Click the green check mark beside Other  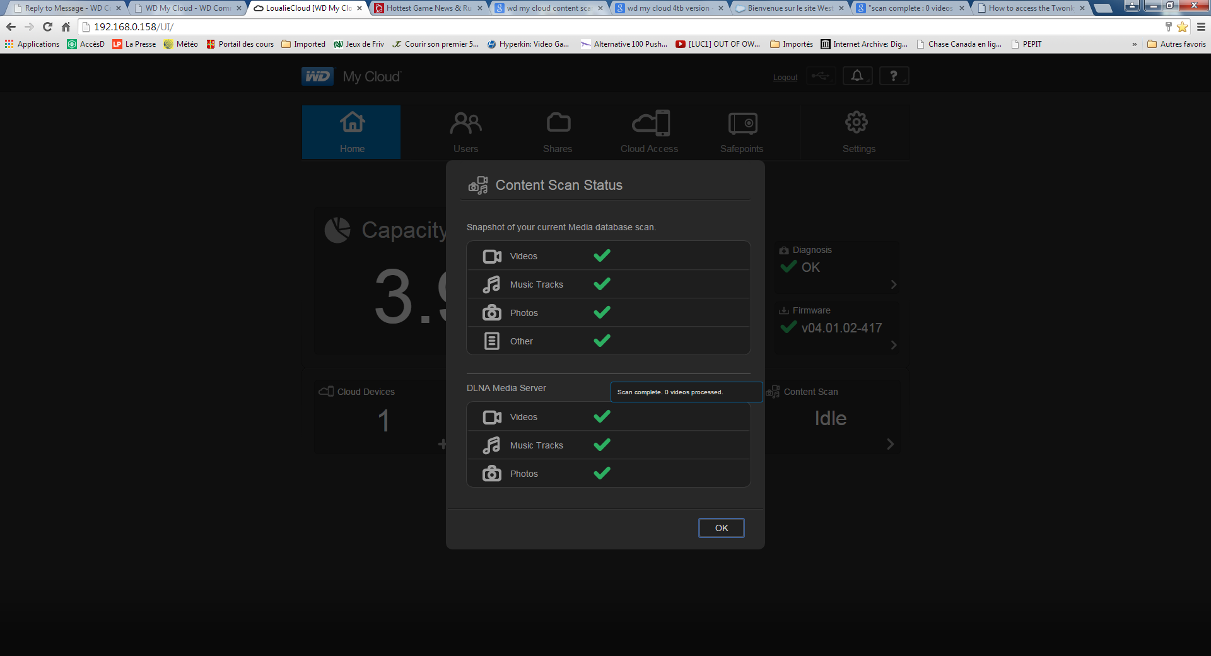(602, 341)
